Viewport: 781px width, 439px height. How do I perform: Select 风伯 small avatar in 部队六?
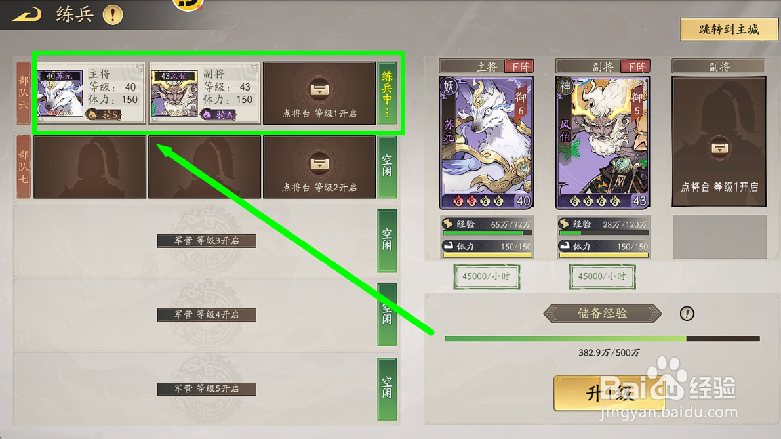coord(175,93)
